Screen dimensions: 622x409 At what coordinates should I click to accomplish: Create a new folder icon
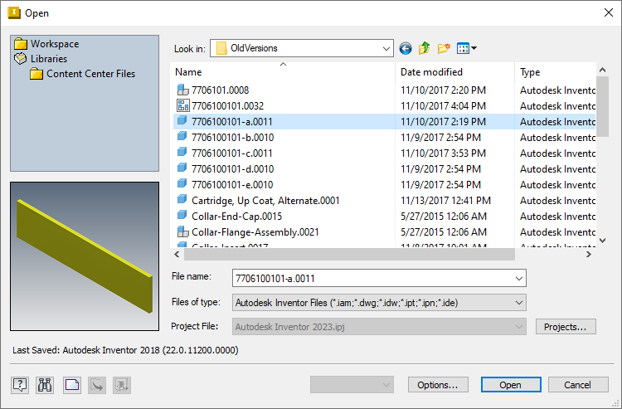(444, 48)
